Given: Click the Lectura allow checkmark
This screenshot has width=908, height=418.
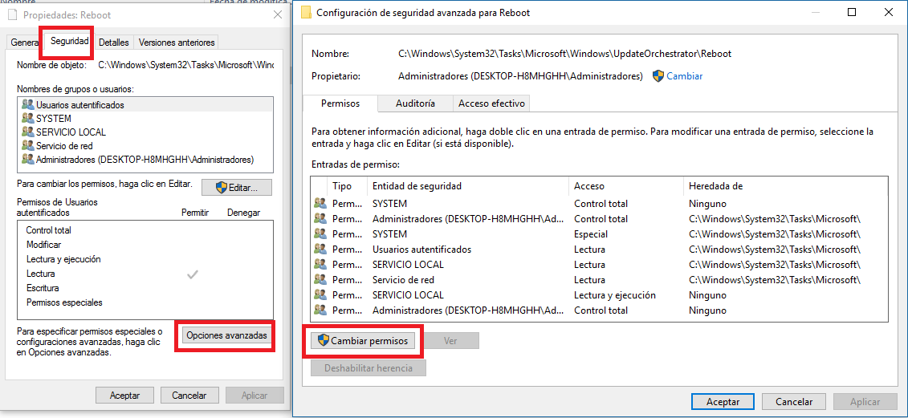Looking at the screenshot, I should pos(193,274).
